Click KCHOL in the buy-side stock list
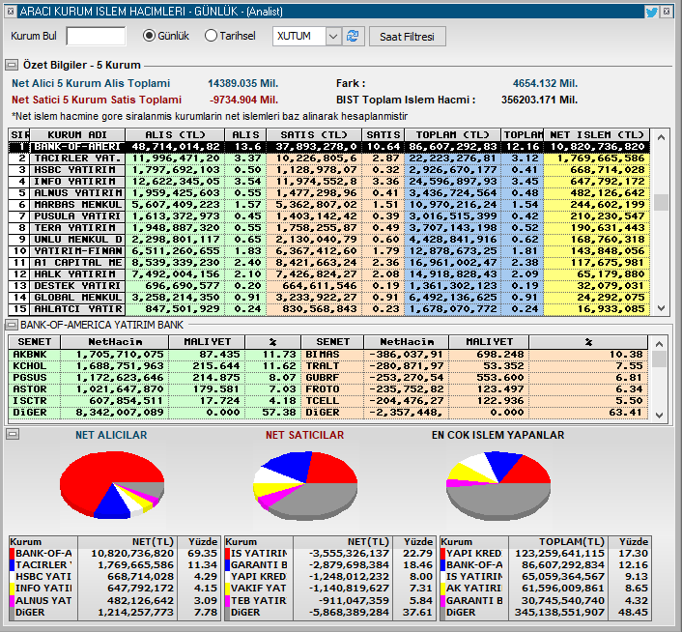The image size is (682, 632). [x=30, y=366]
